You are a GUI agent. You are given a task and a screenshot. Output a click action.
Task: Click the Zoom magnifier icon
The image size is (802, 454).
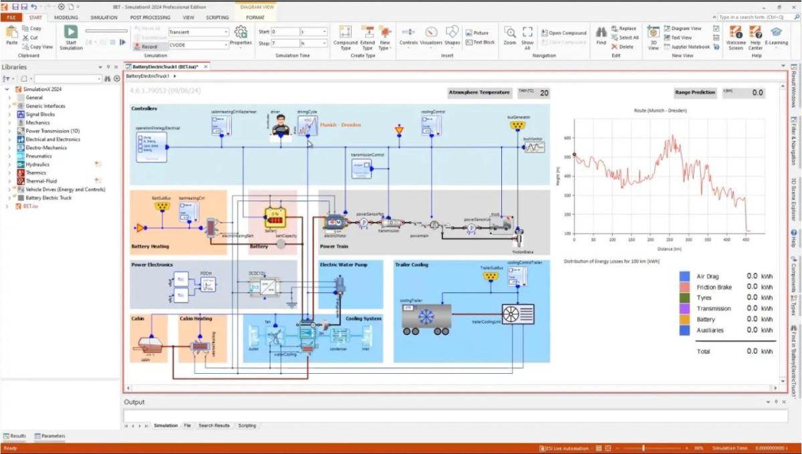(509, 32)
